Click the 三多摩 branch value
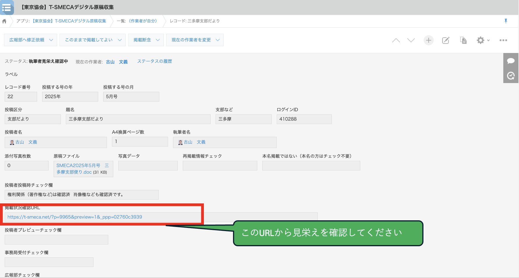 (x=243, y=119)
